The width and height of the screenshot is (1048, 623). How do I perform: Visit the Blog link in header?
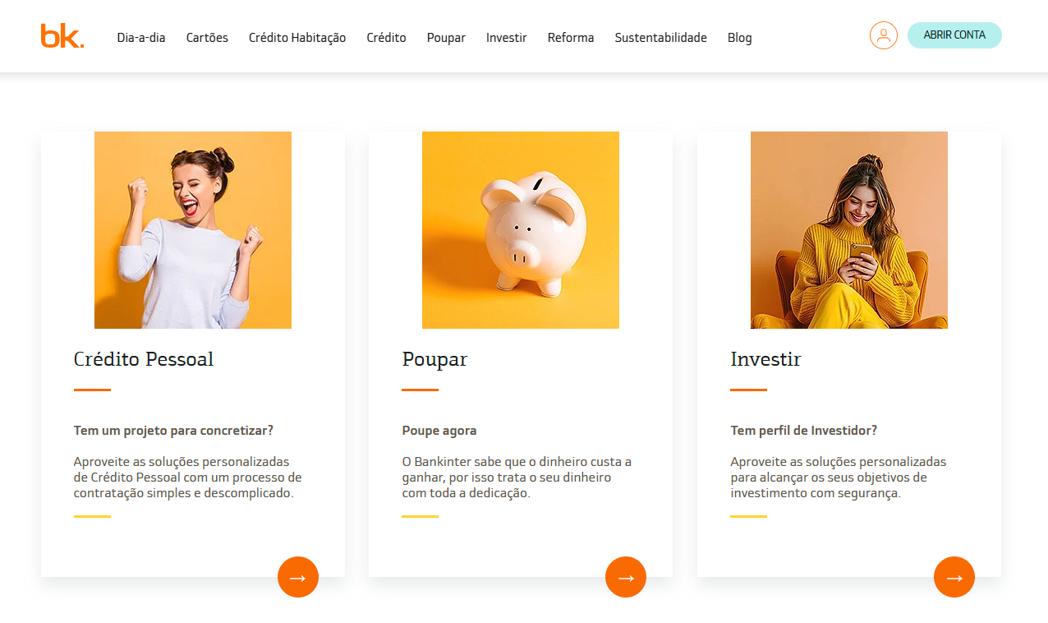click(740, 38)
